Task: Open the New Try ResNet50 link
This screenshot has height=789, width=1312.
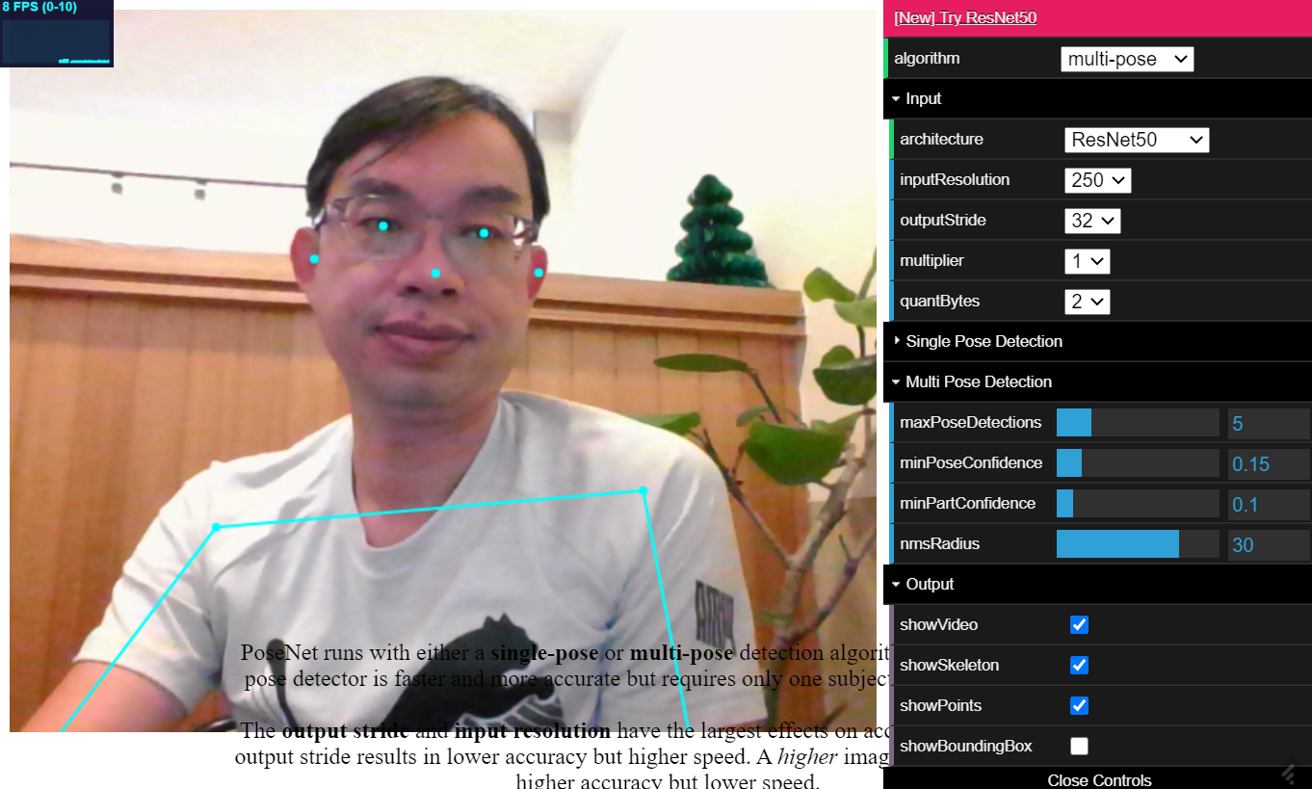Action: click(x=965, y=18)
